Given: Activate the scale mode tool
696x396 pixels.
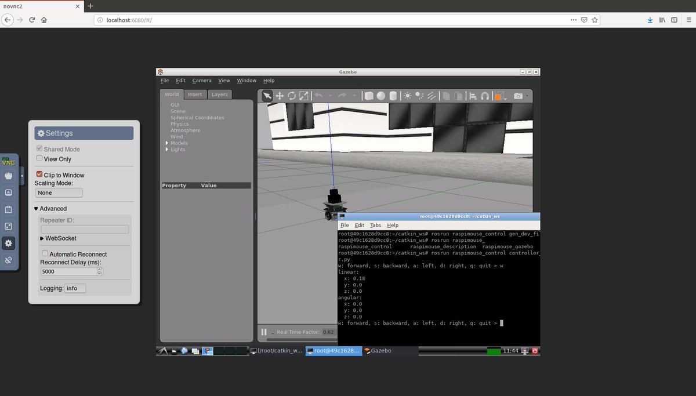Looking at the screenshot, I should 304,96.
